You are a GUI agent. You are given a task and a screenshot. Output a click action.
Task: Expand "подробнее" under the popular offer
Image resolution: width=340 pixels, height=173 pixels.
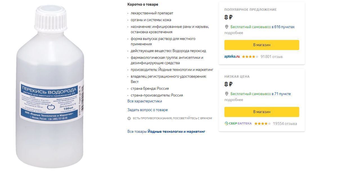(233, 33)
